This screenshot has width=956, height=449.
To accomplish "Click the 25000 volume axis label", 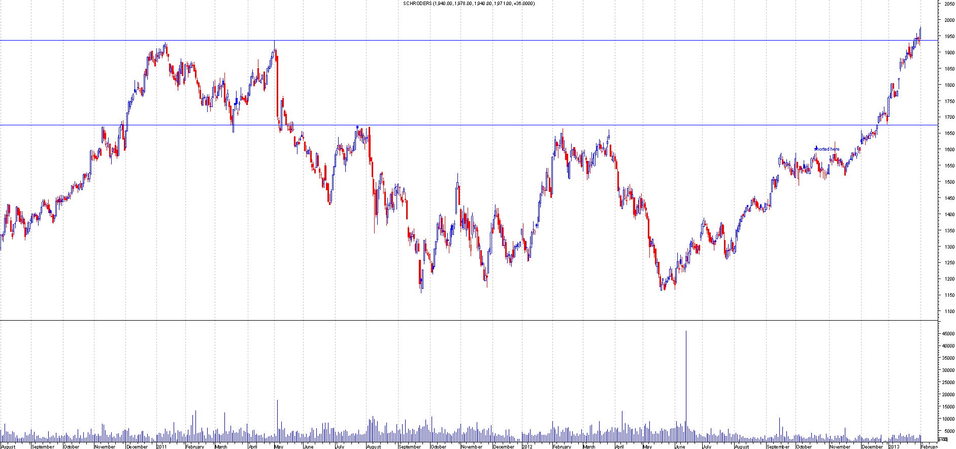I will pos(947,383).
